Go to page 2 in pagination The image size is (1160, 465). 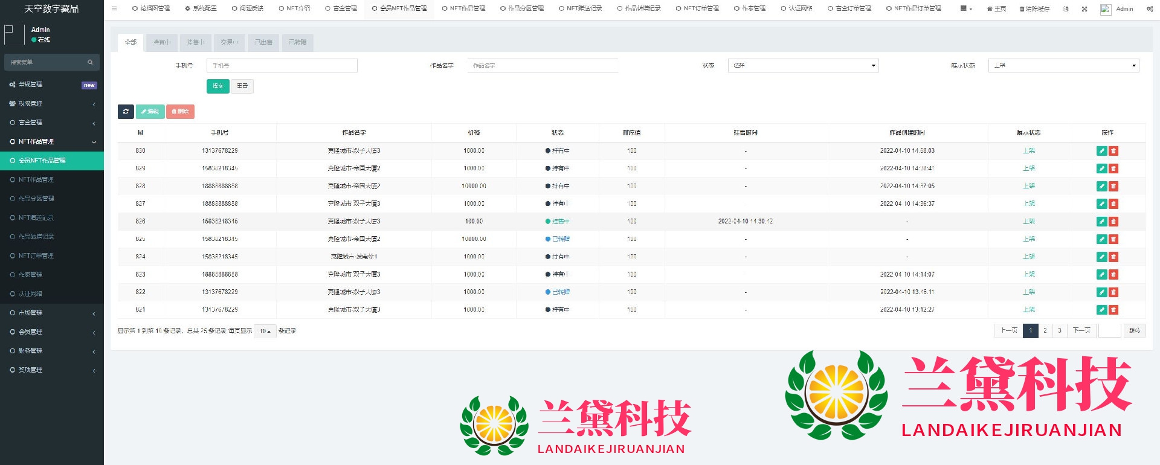[1045, 331]
